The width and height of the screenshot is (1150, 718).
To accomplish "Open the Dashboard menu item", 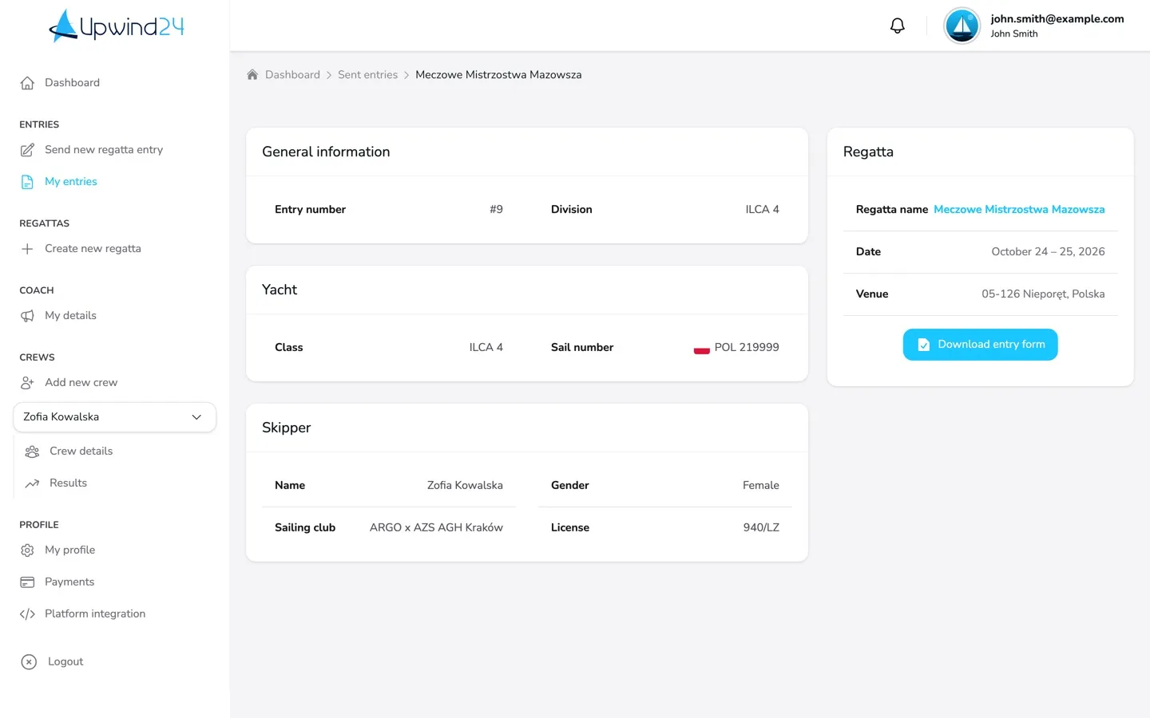I will pos(72,83).
